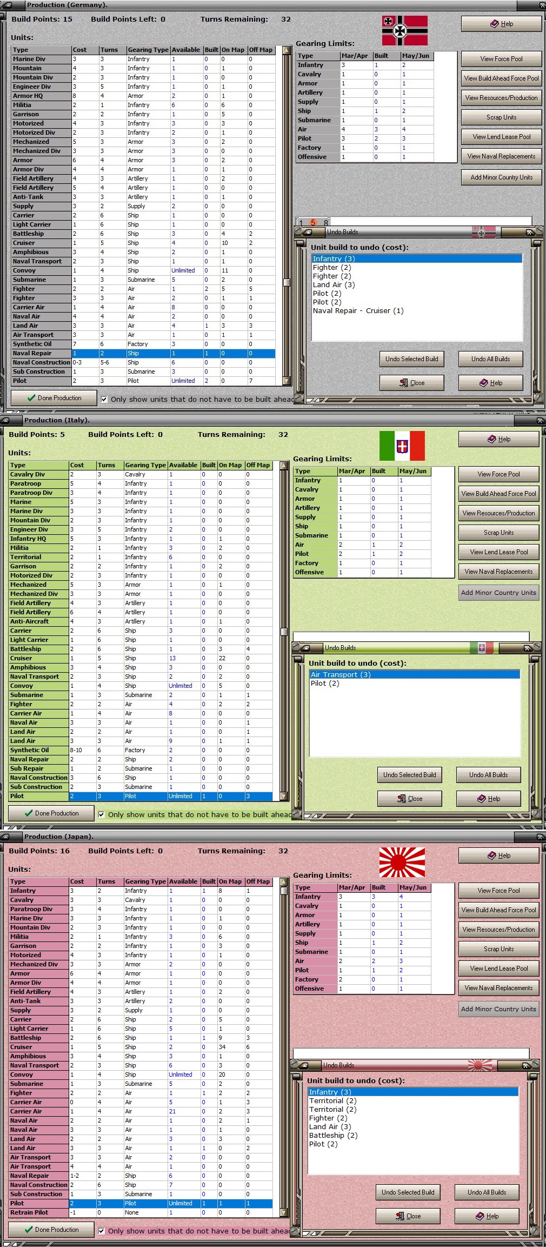Viewport: 546px width, 1247px height.
Task: Confirm Done Production for Germany
Action: (x=54, y=398)
